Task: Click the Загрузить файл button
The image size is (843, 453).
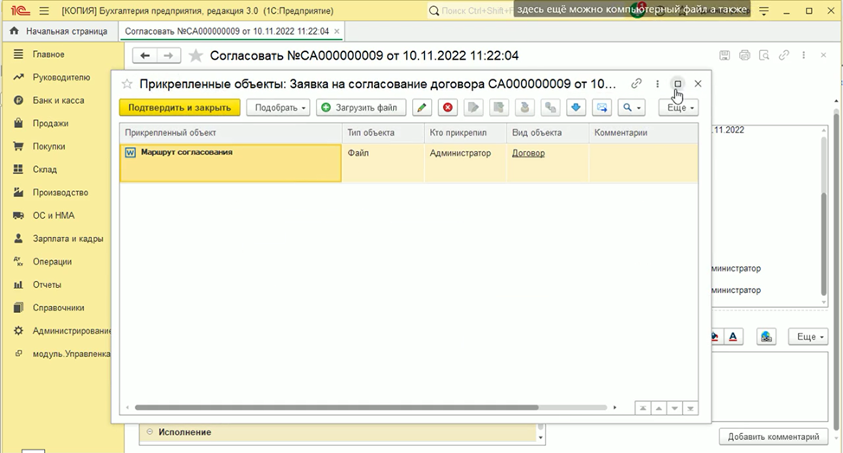Action: pyautogui.click(x=359, y=107)
